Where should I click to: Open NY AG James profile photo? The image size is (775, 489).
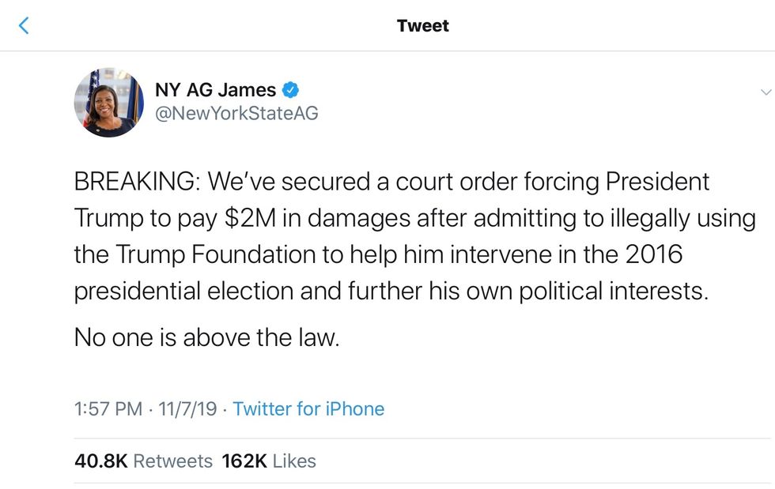click(x=108, y=102)
